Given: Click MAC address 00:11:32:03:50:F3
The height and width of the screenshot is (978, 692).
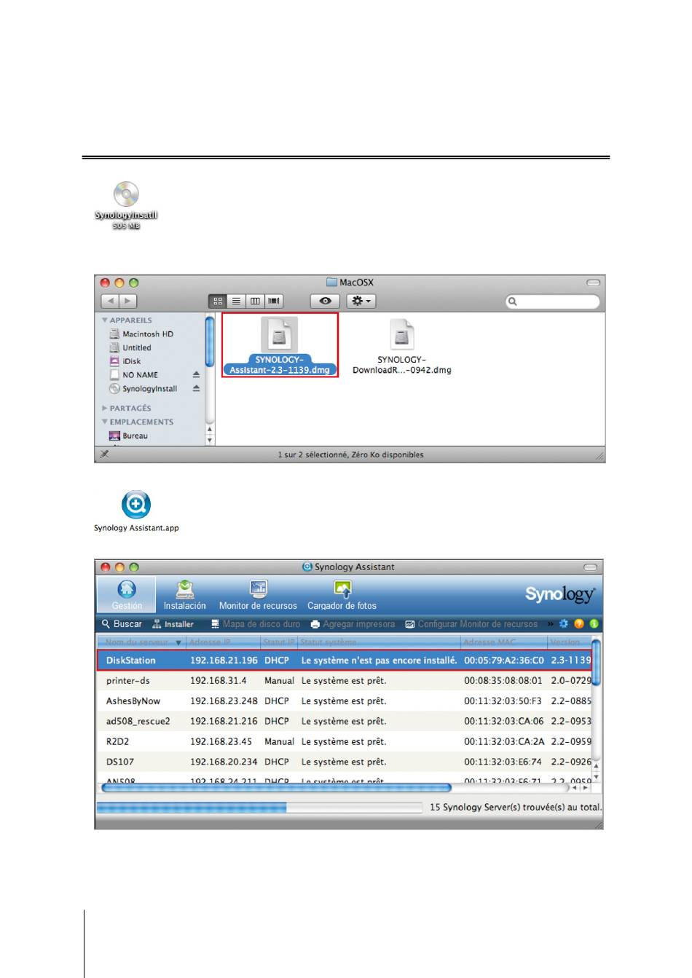Looking at the screenshot, I should click(x=503, y=701).
